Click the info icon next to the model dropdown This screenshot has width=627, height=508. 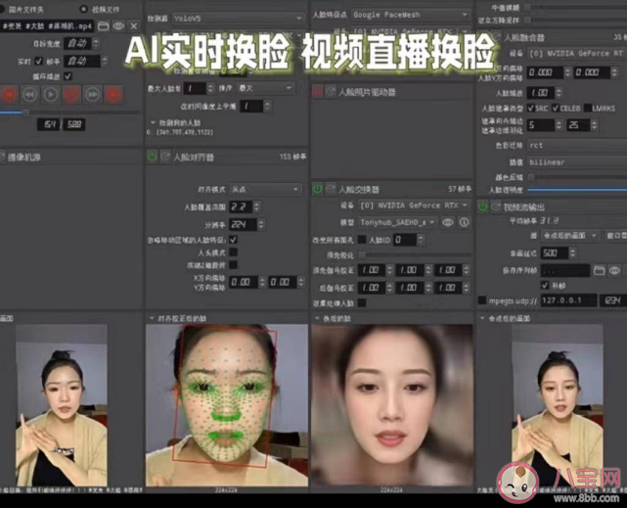point(464,222)
